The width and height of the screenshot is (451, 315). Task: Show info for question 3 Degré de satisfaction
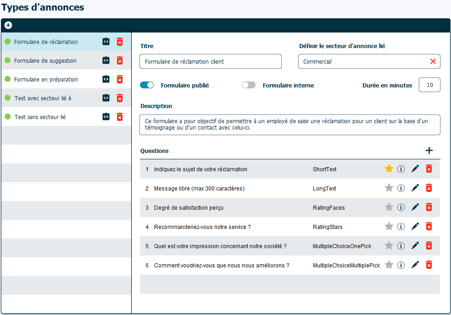coord(401,207)
